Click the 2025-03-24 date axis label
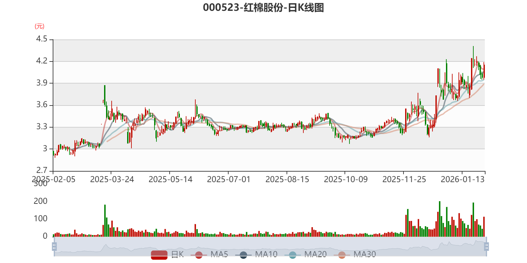 pyautogui.click(x=112, y=179)
